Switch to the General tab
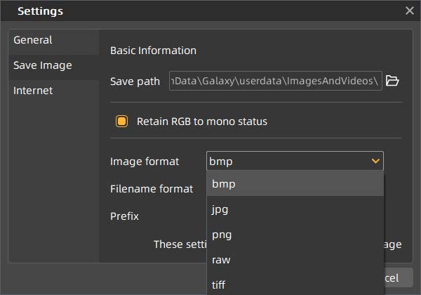421x295 pixels. pos(33,40)
